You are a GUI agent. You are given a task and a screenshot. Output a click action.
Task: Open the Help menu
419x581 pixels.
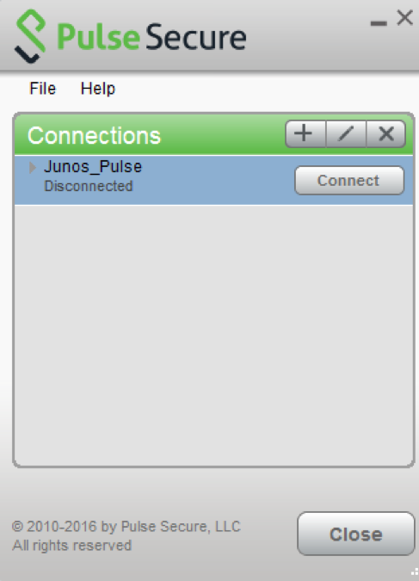click(x=98, y=89)
